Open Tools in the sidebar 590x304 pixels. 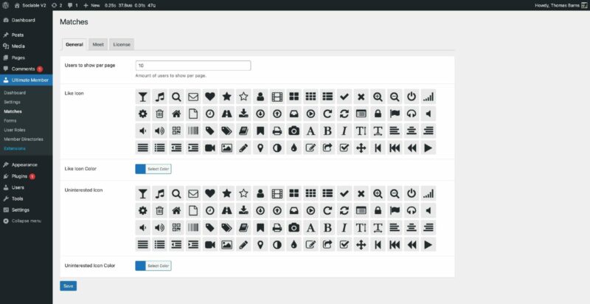click(27, 198)
